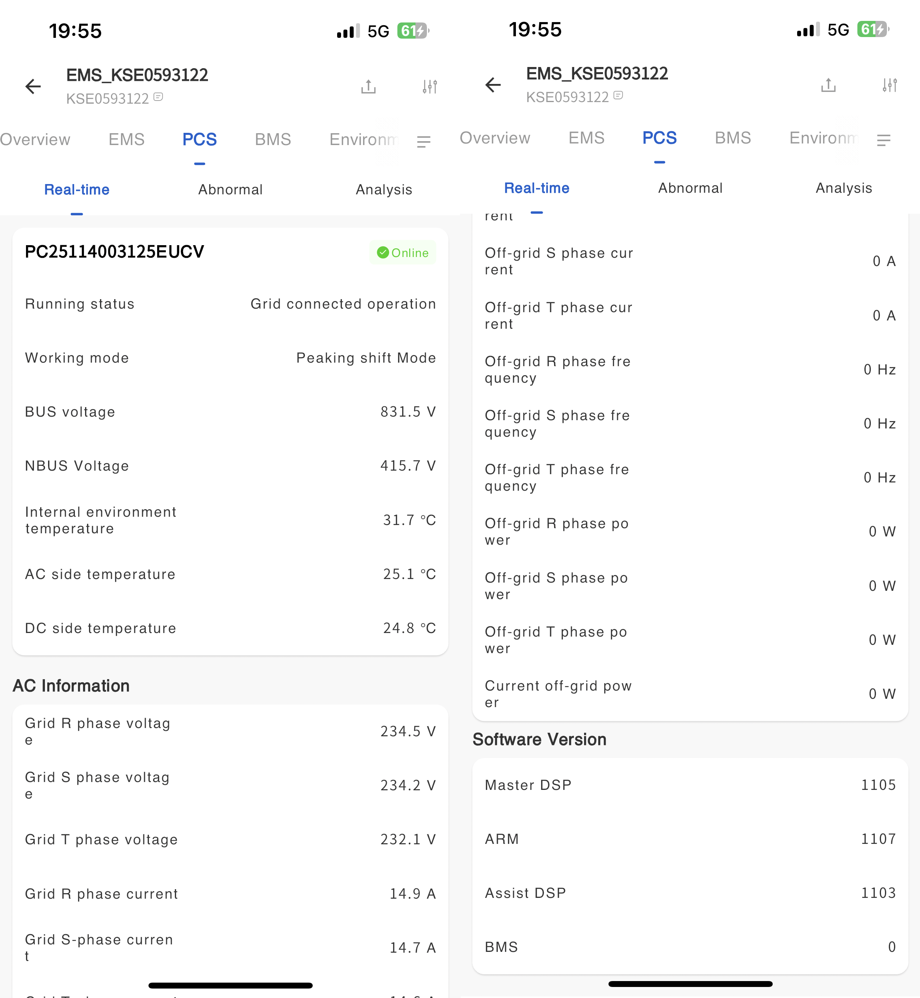Image resolution: width=920 pixels, height=998 pixels.
Task: Open filter settings sliders icon on right
Action: (x=890, y=85)
